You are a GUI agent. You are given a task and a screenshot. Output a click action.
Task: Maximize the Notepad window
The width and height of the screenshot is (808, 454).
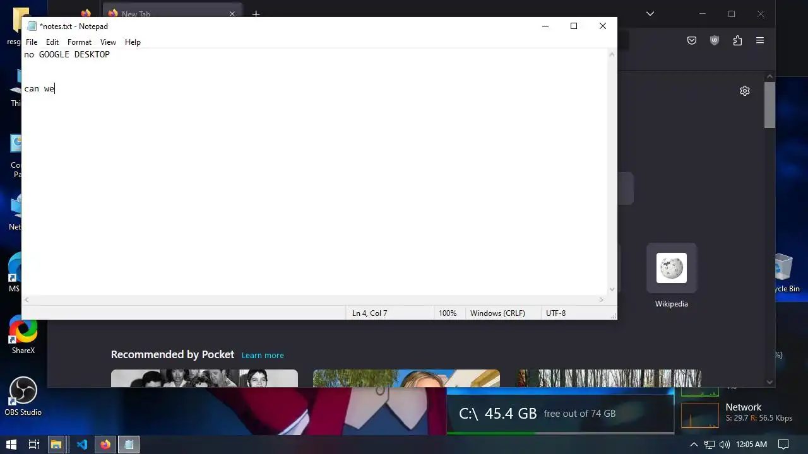point(574,26)
